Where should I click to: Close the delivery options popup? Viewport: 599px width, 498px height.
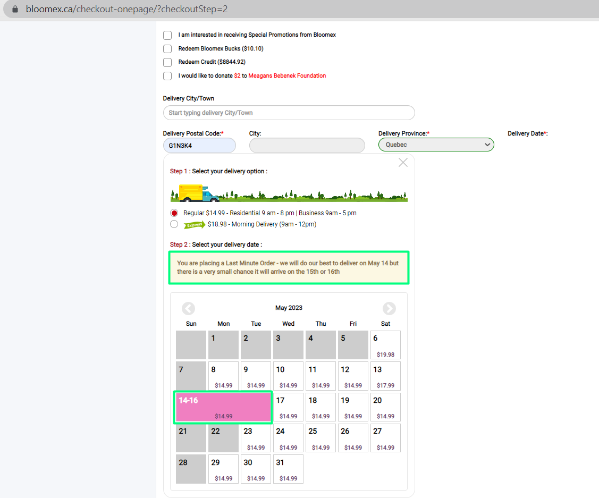point(403,162)
